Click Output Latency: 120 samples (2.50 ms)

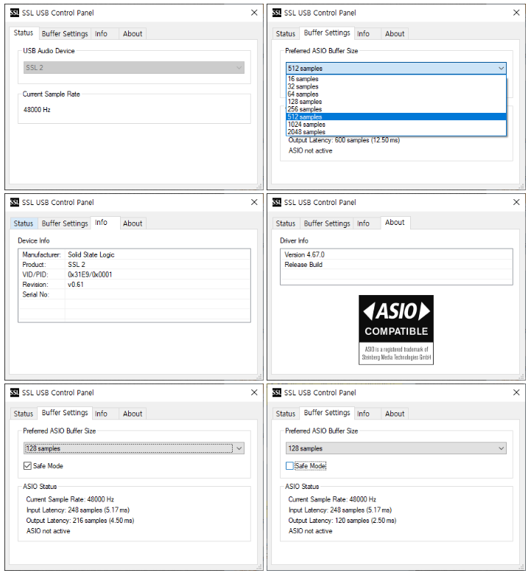point(342,521)
